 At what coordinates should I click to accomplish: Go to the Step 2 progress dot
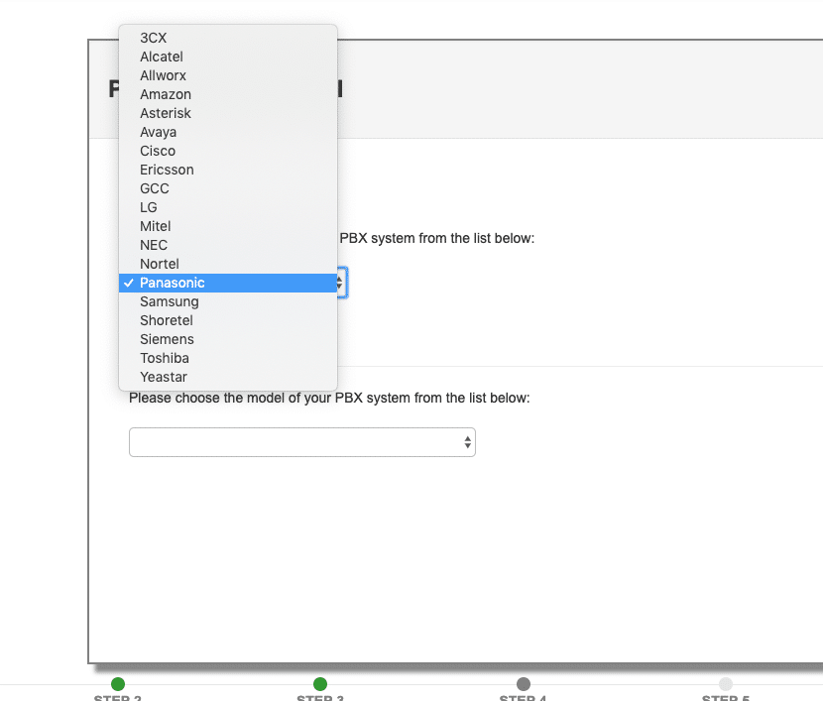(x=118, y=684)
